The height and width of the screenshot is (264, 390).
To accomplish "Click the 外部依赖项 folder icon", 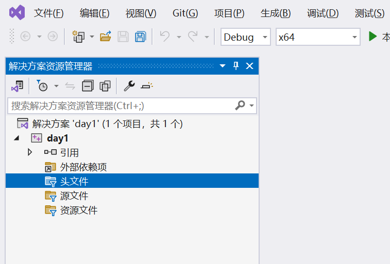I will (x=50, y=167).
